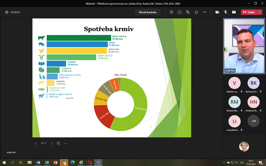Click Převzít kontrolu button
Screen dimensions: 266x166
pyautogui.click(x=147, y=12)
